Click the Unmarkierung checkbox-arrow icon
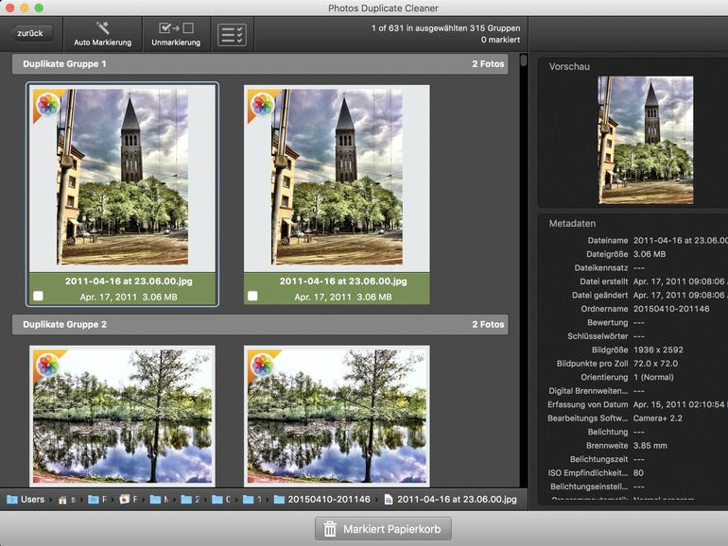 pos(176,28)
